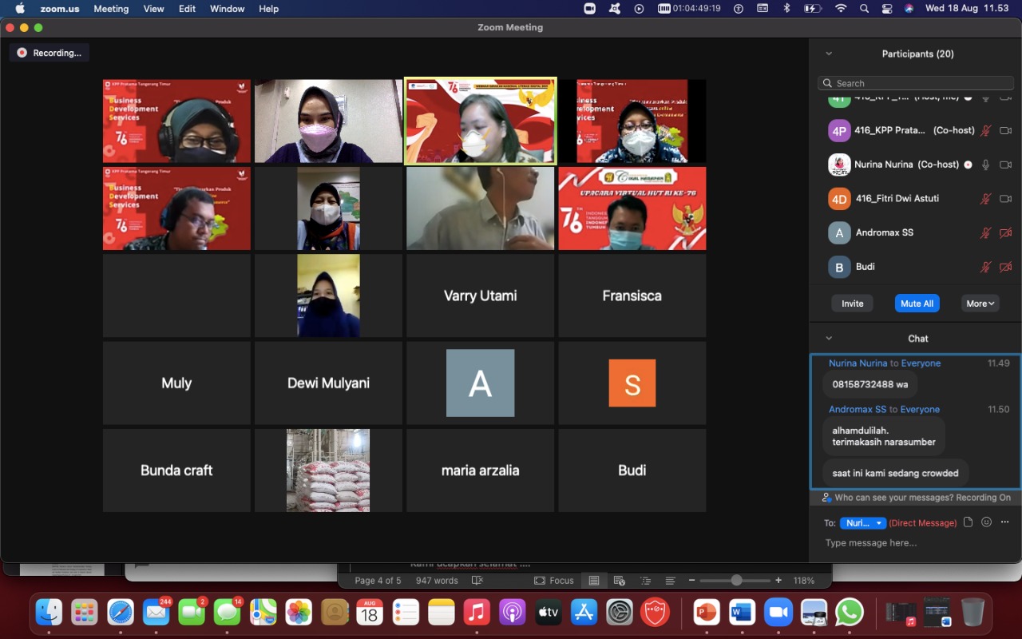Click the Word zoom slider handle
This screenshot has height=639, width=1022.
click(736, 581)
